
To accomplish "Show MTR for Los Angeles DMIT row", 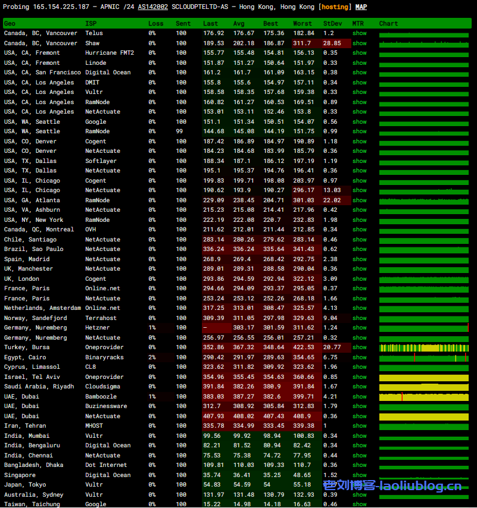I will coord(360,83).
